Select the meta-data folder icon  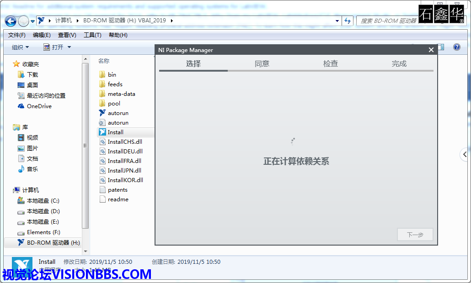102,94
